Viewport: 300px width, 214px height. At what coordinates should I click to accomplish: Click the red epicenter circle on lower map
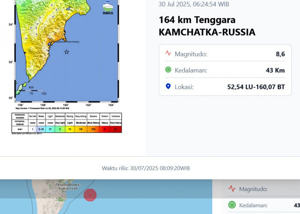click(90, 195)
